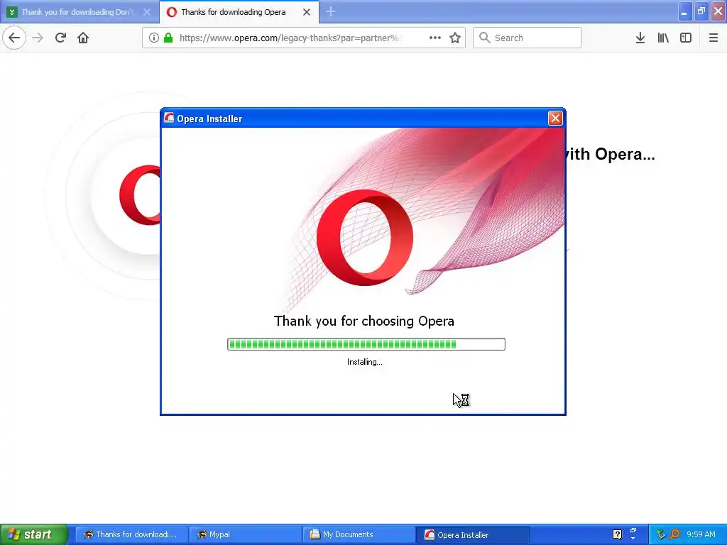Open the library bookshelf icon
This screenshot has height=545, width=727.
pos(663,38)
